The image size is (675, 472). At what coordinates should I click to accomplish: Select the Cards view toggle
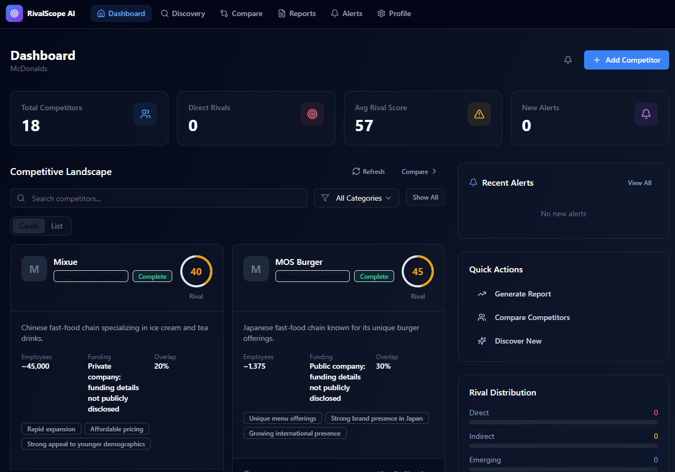[29, 226]
